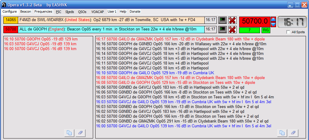Select 16:03 G4VCJ de G0OPH +5 dB row
The image size is (309, 140).
coord(185,97)
